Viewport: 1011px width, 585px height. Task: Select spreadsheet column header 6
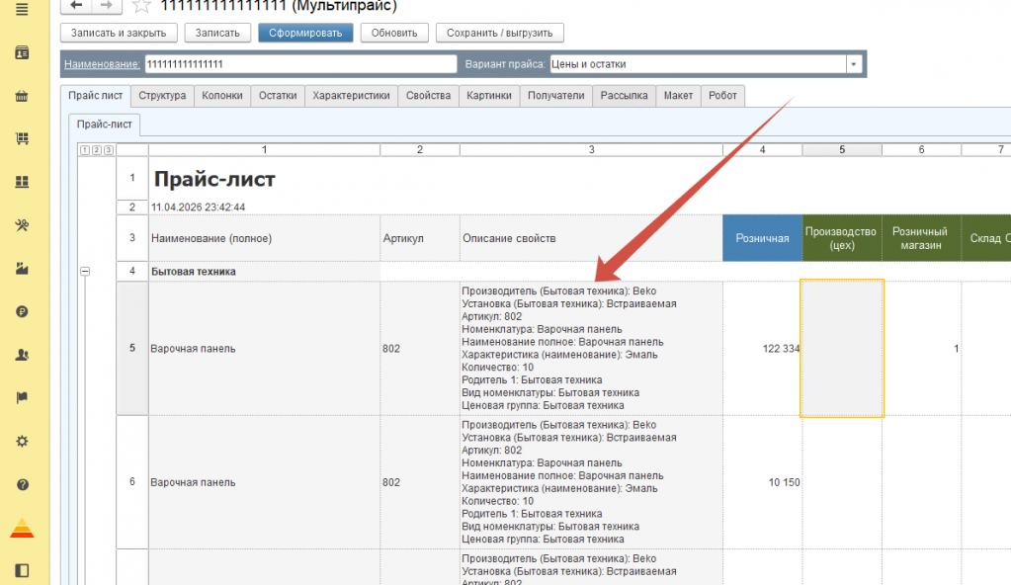pyautogui.click(x=921, y=149)
